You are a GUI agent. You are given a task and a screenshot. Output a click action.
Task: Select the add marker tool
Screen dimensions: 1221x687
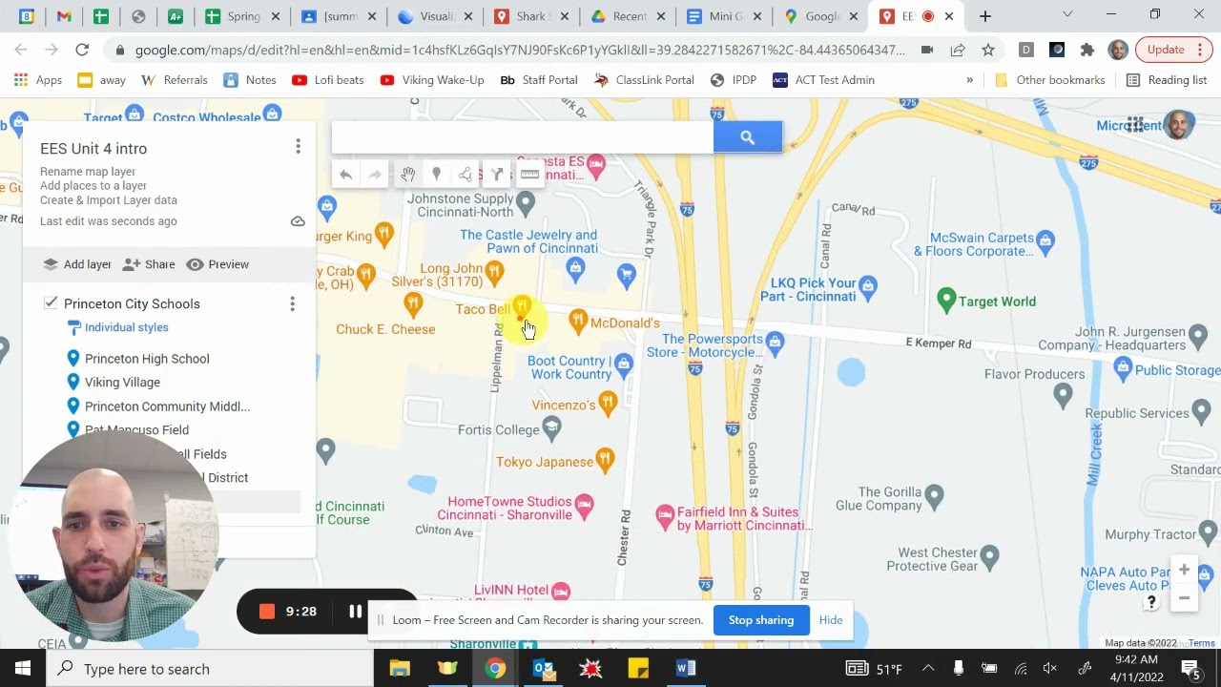coord(436,175)
